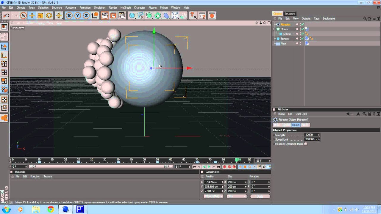Click the green playhead marker at frame 85

click(237, 160)
